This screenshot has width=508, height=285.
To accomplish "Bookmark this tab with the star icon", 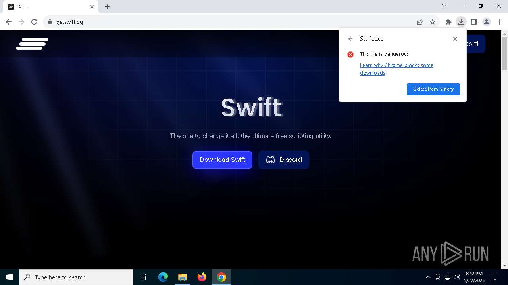I will click(x=433, y=22).
